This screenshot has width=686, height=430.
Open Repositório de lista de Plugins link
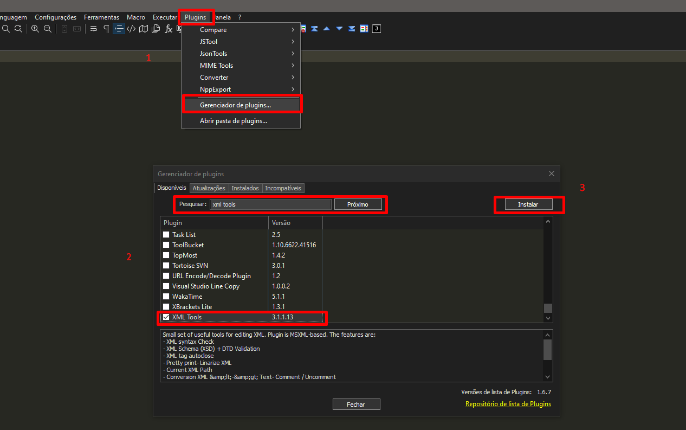(x=508, y=403)
